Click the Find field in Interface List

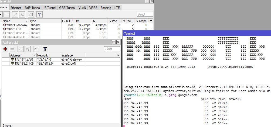tap(145, 14)
